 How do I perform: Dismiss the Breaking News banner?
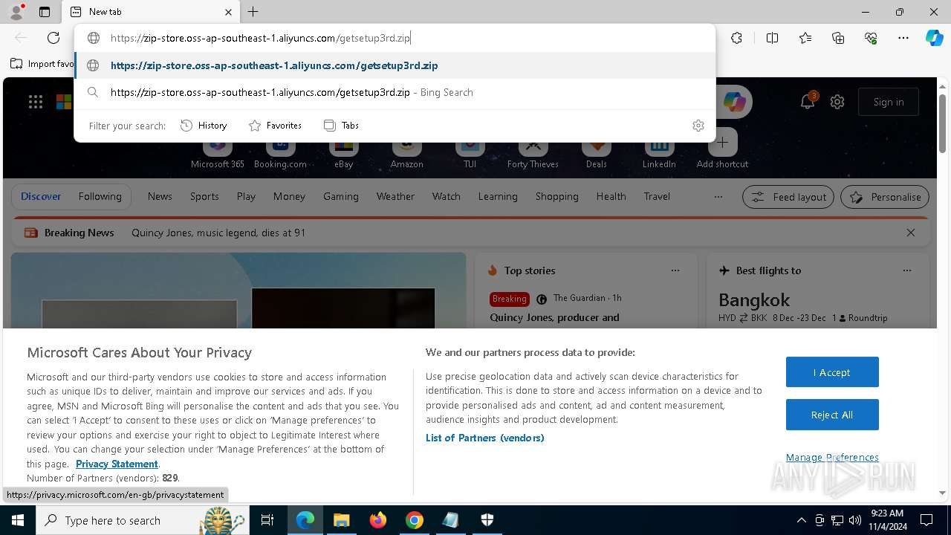coord(911,233)
